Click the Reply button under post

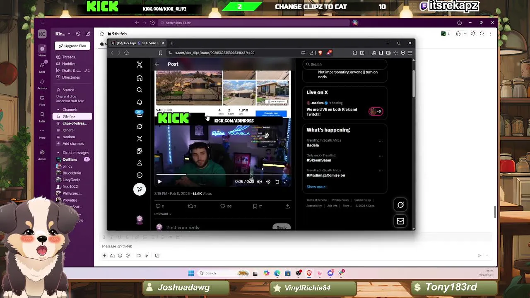(281, 227)
